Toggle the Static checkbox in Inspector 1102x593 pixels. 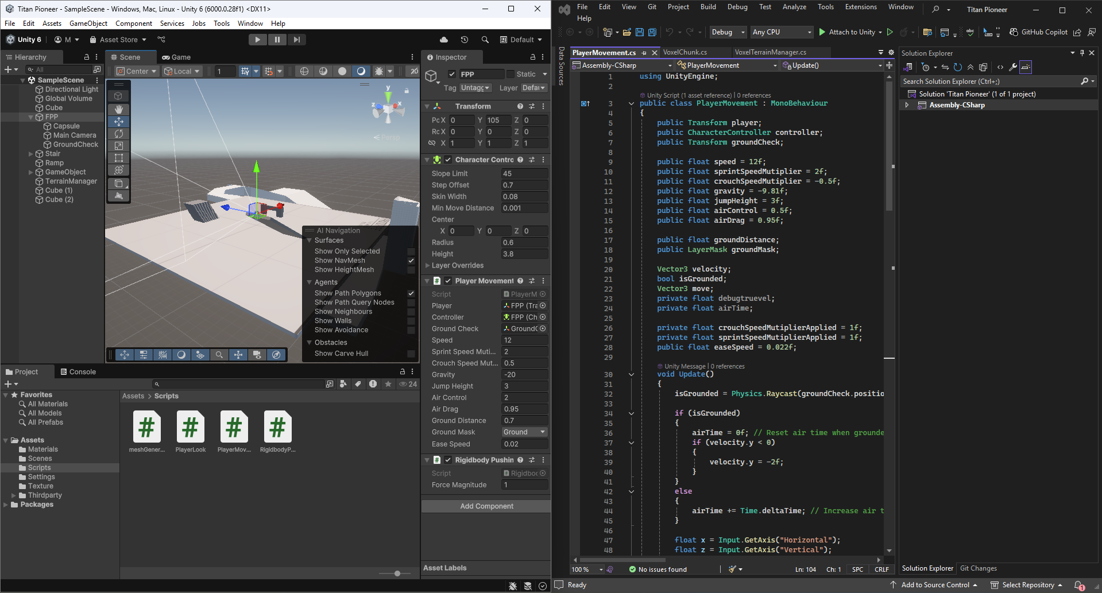tap(510, 74)
